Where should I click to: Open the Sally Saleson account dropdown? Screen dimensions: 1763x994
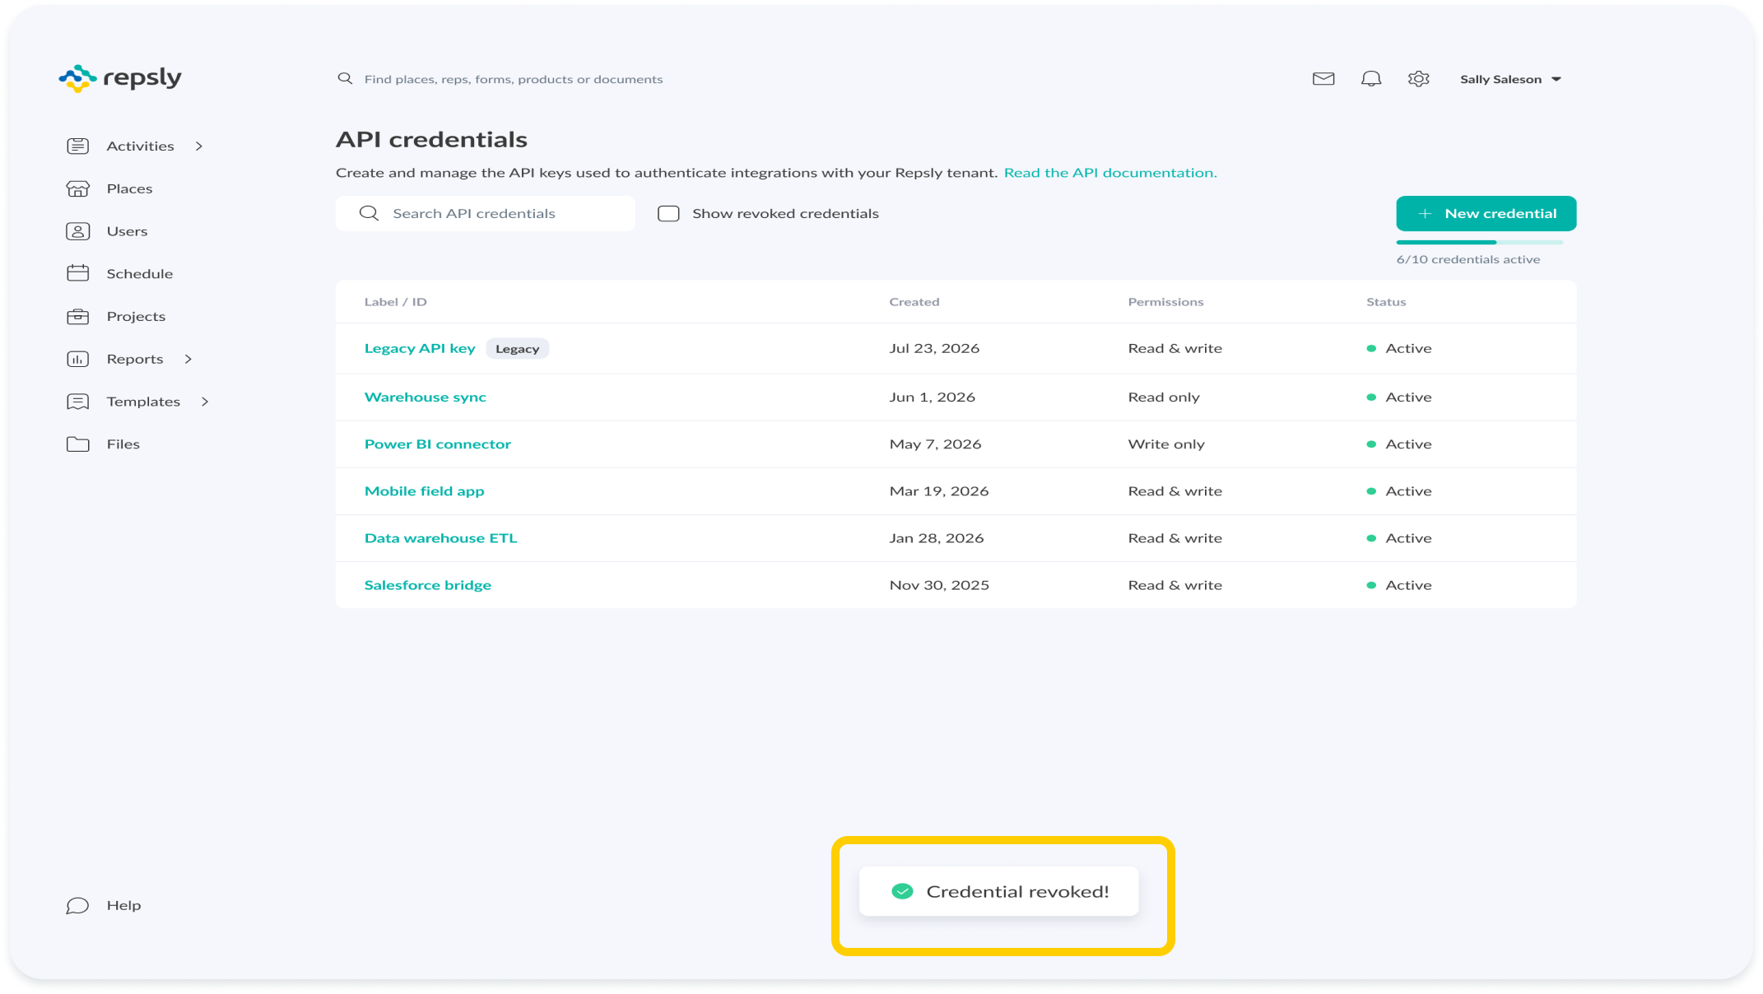1510,79
